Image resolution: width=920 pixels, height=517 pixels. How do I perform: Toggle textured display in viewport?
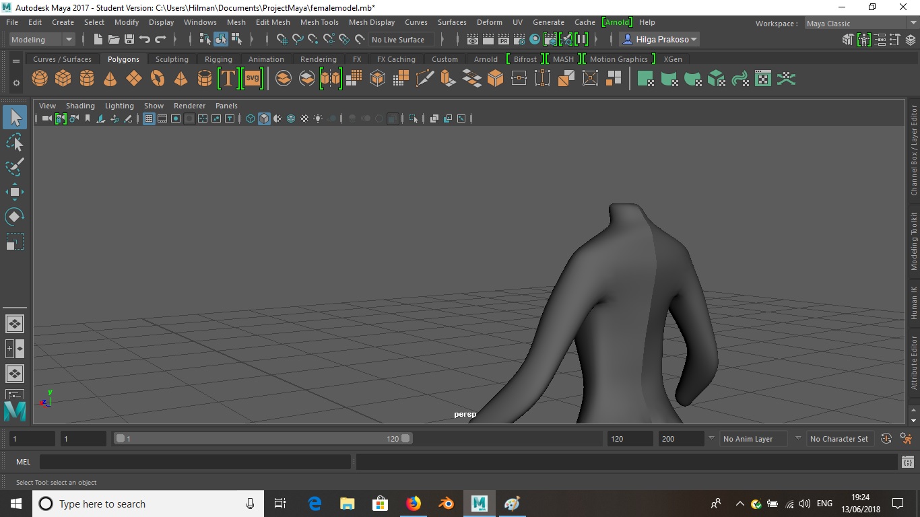point(304,118)
